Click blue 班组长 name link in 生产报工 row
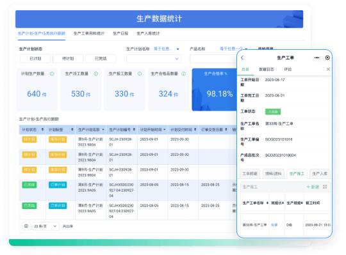The width and height of the screenshot is (346, 255). coord(274,225)
